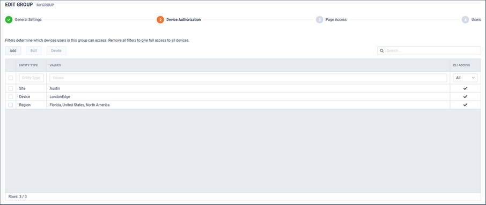Click CLI access checkmark in Austin row

[465, 88]
